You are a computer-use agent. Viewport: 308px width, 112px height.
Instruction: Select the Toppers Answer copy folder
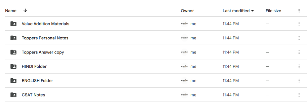click(x=43, y=52)
